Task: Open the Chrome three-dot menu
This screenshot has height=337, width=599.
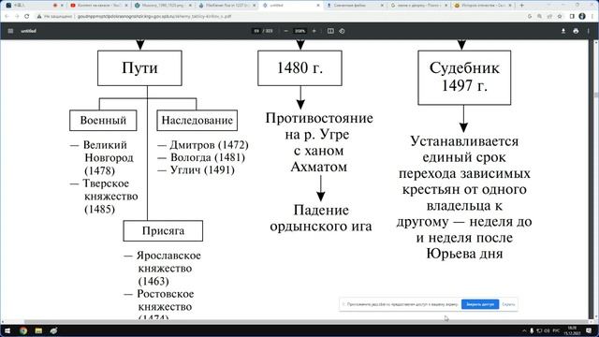Action: click(x=592, y=17)
